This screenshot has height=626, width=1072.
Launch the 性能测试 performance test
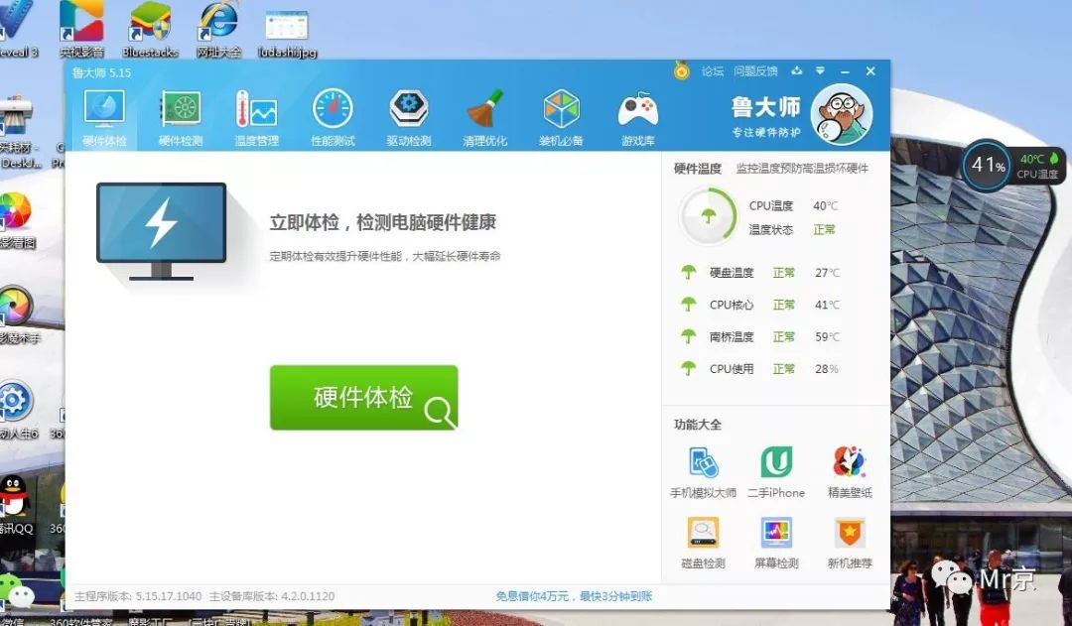333,114
